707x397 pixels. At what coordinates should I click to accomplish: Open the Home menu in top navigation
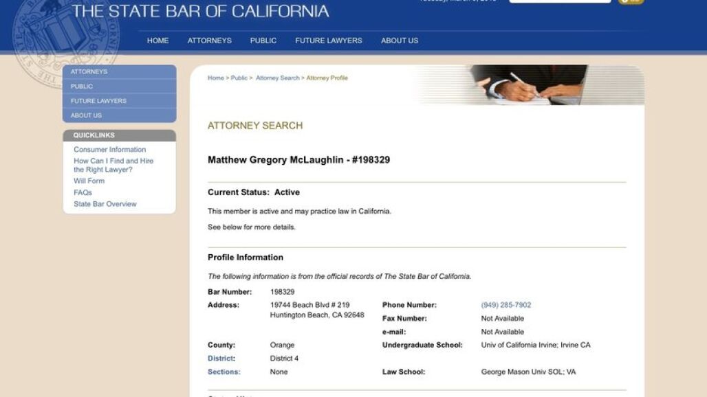point(157,41)
